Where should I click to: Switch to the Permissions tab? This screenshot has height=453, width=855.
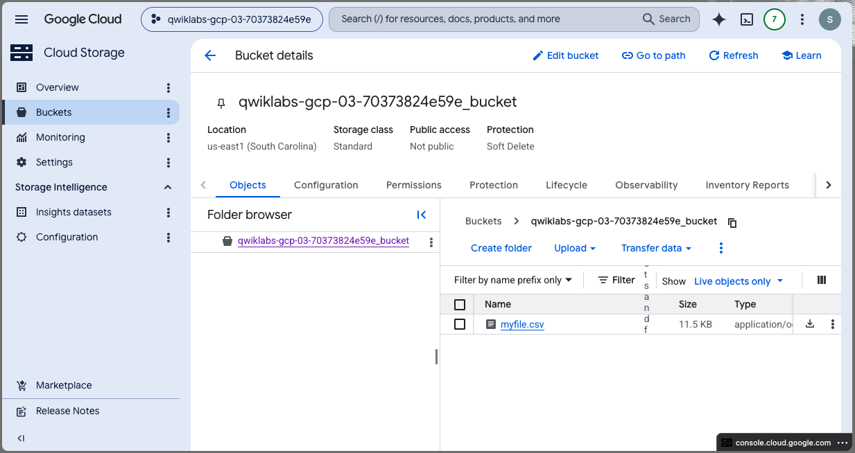pyautogui.click(x=414, y=185)
